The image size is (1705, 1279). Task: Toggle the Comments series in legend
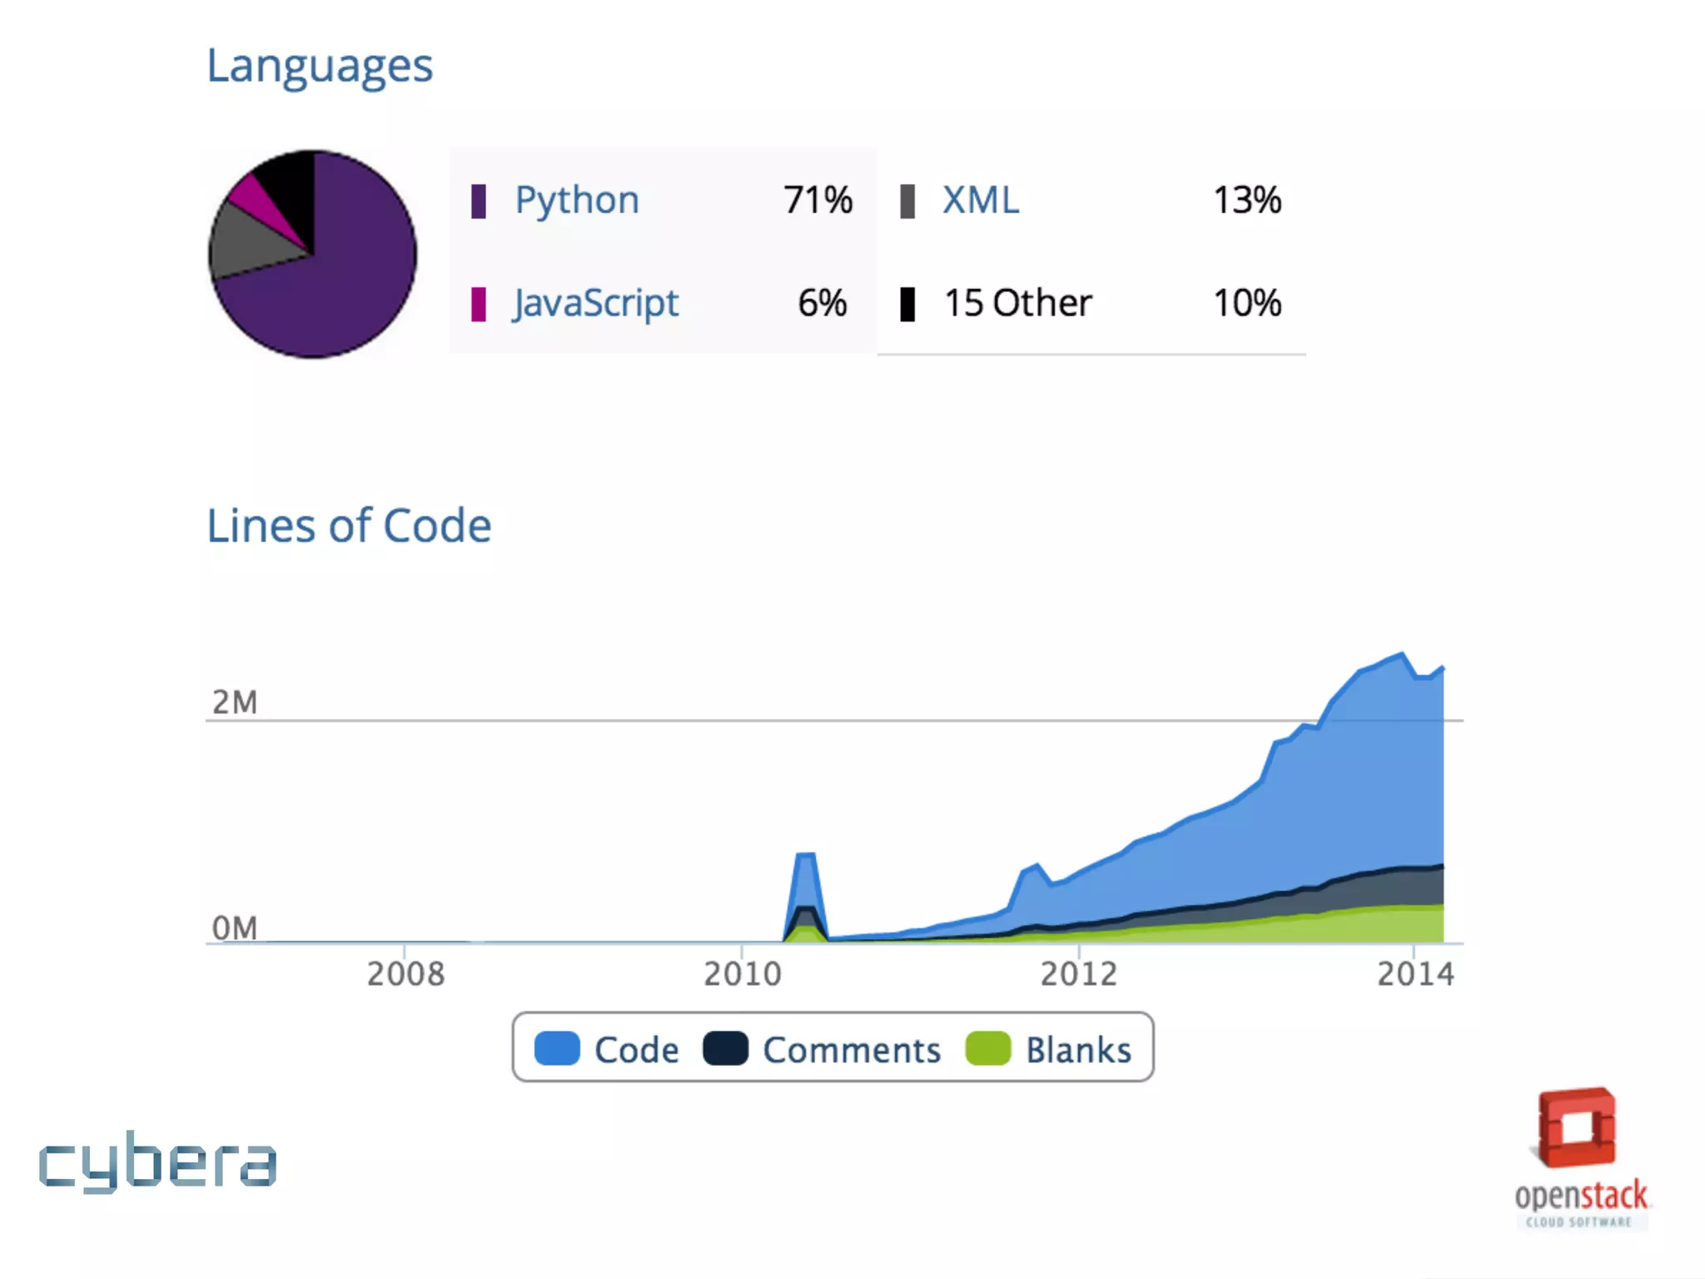pyautogui.click(x=851, y=1049)
